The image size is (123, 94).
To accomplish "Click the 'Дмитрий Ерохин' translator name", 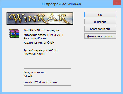I will pyautogui.click(x=34, y=54).
